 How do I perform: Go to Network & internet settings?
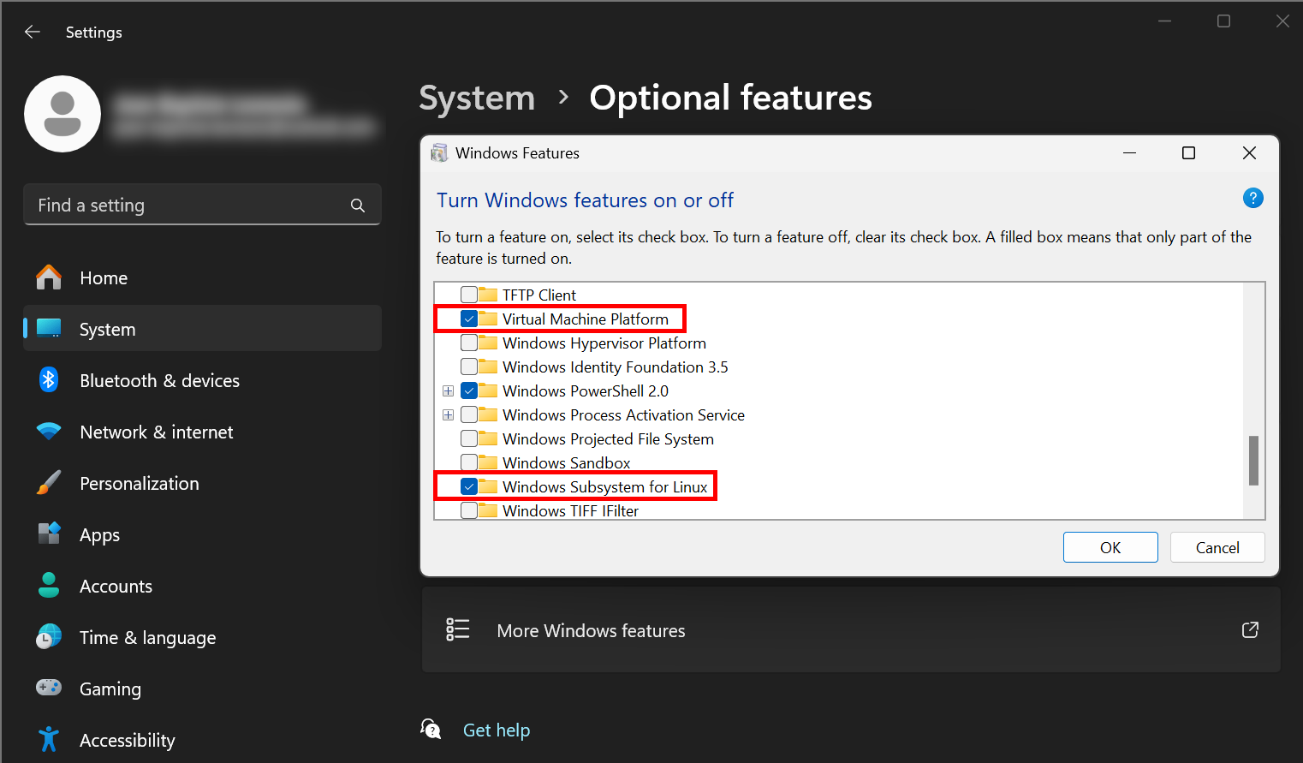202,432
